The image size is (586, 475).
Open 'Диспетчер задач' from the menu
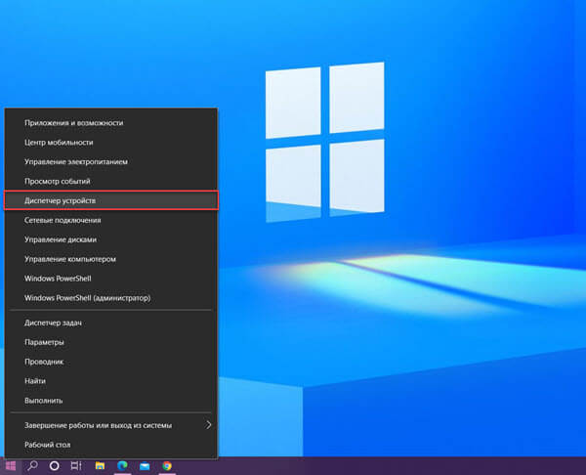65,323
